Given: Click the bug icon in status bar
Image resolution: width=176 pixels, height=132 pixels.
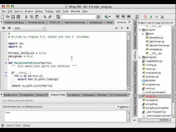Looking at the screenshot, I should coord(2,125).
